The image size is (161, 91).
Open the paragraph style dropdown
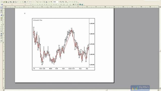tap(12, 5)
